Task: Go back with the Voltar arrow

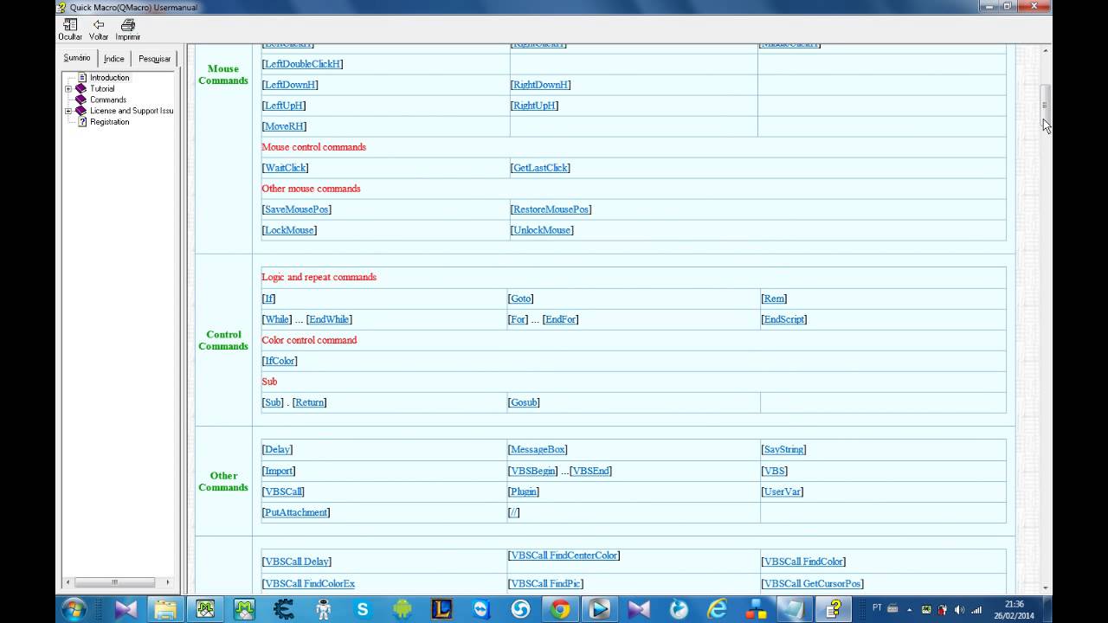Action: click(x=99, y=29)
